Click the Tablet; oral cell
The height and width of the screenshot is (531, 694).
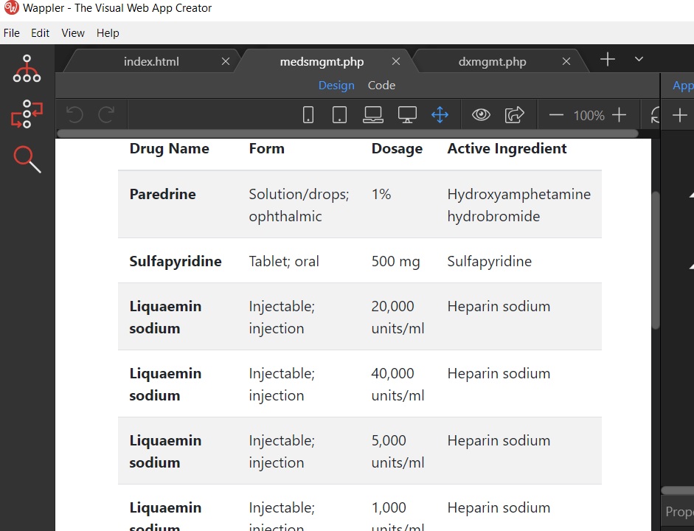point(284,261)
